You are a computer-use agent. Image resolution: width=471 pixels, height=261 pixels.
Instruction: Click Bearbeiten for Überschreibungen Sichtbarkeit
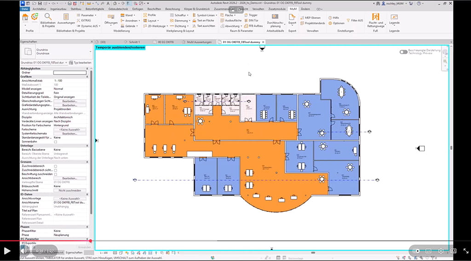(x=70, y=101)
